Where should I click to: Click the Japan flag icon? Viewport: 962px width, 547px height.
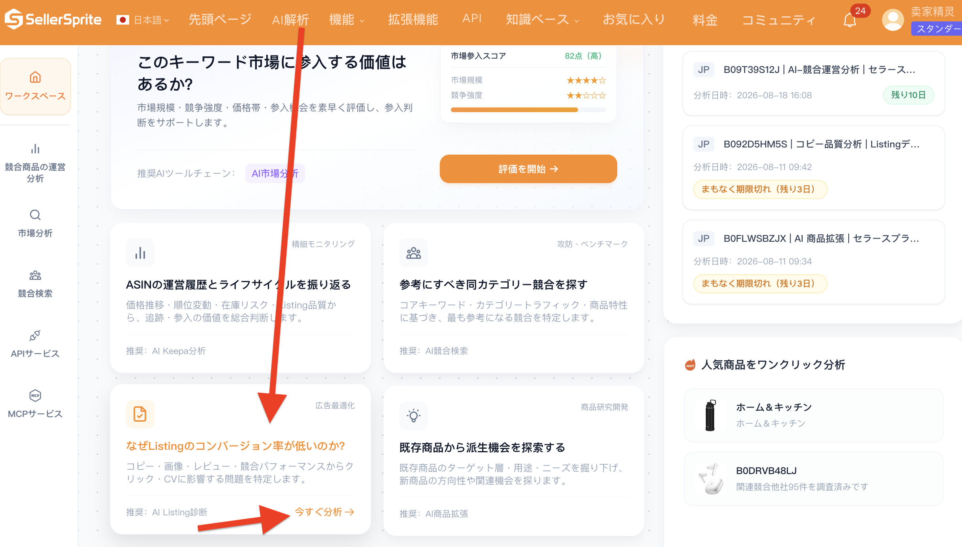(123, 20)
